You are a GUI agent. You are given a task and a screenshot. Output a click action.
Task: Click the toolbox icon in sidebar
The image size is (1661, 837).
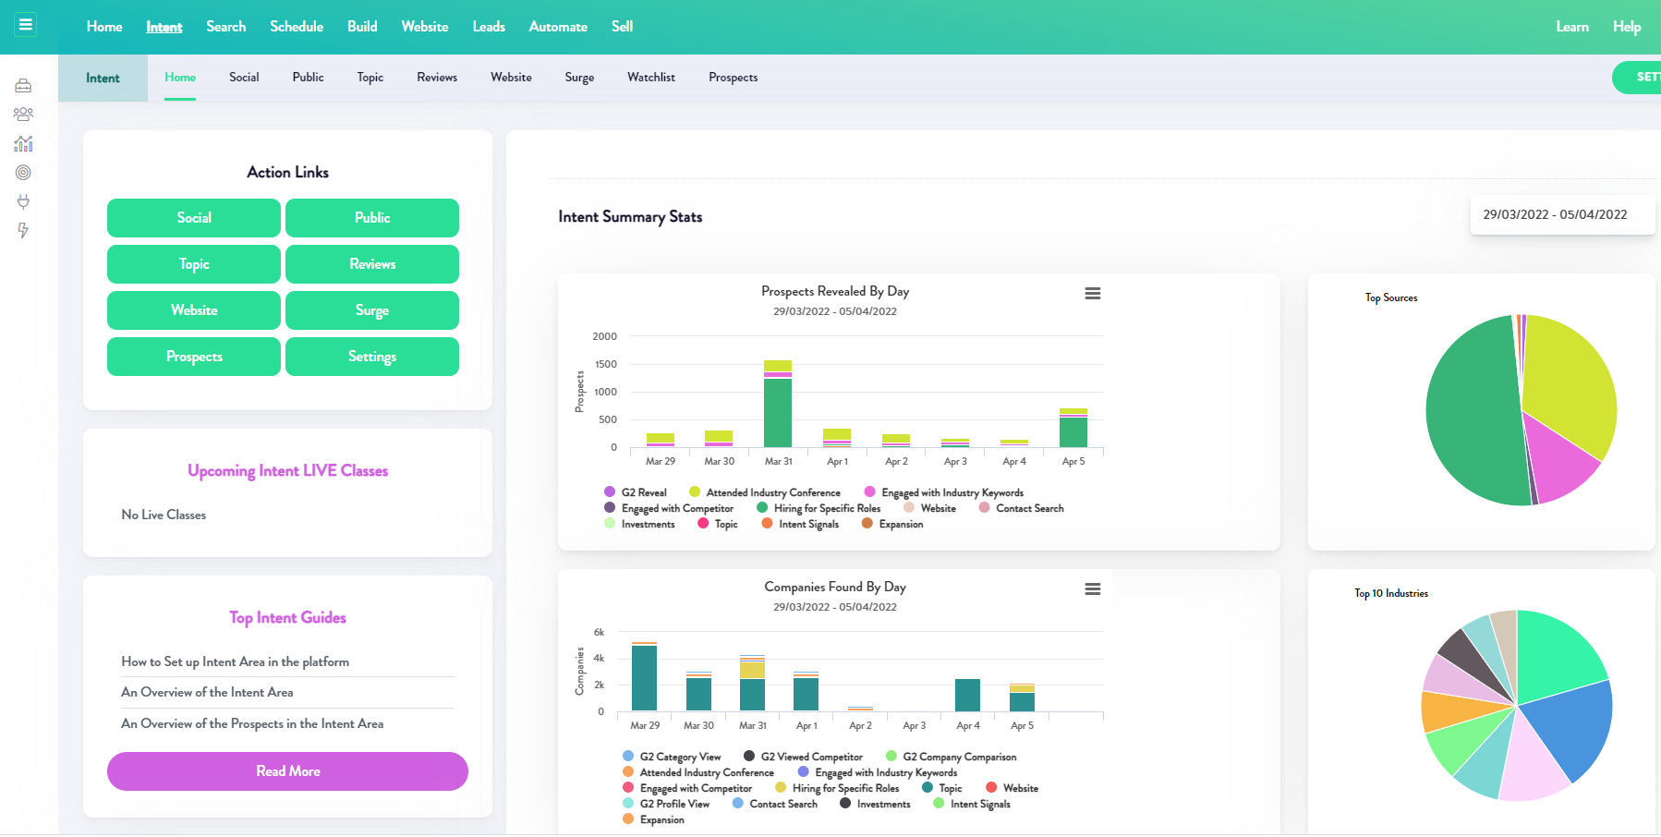[x=23, y=86]
